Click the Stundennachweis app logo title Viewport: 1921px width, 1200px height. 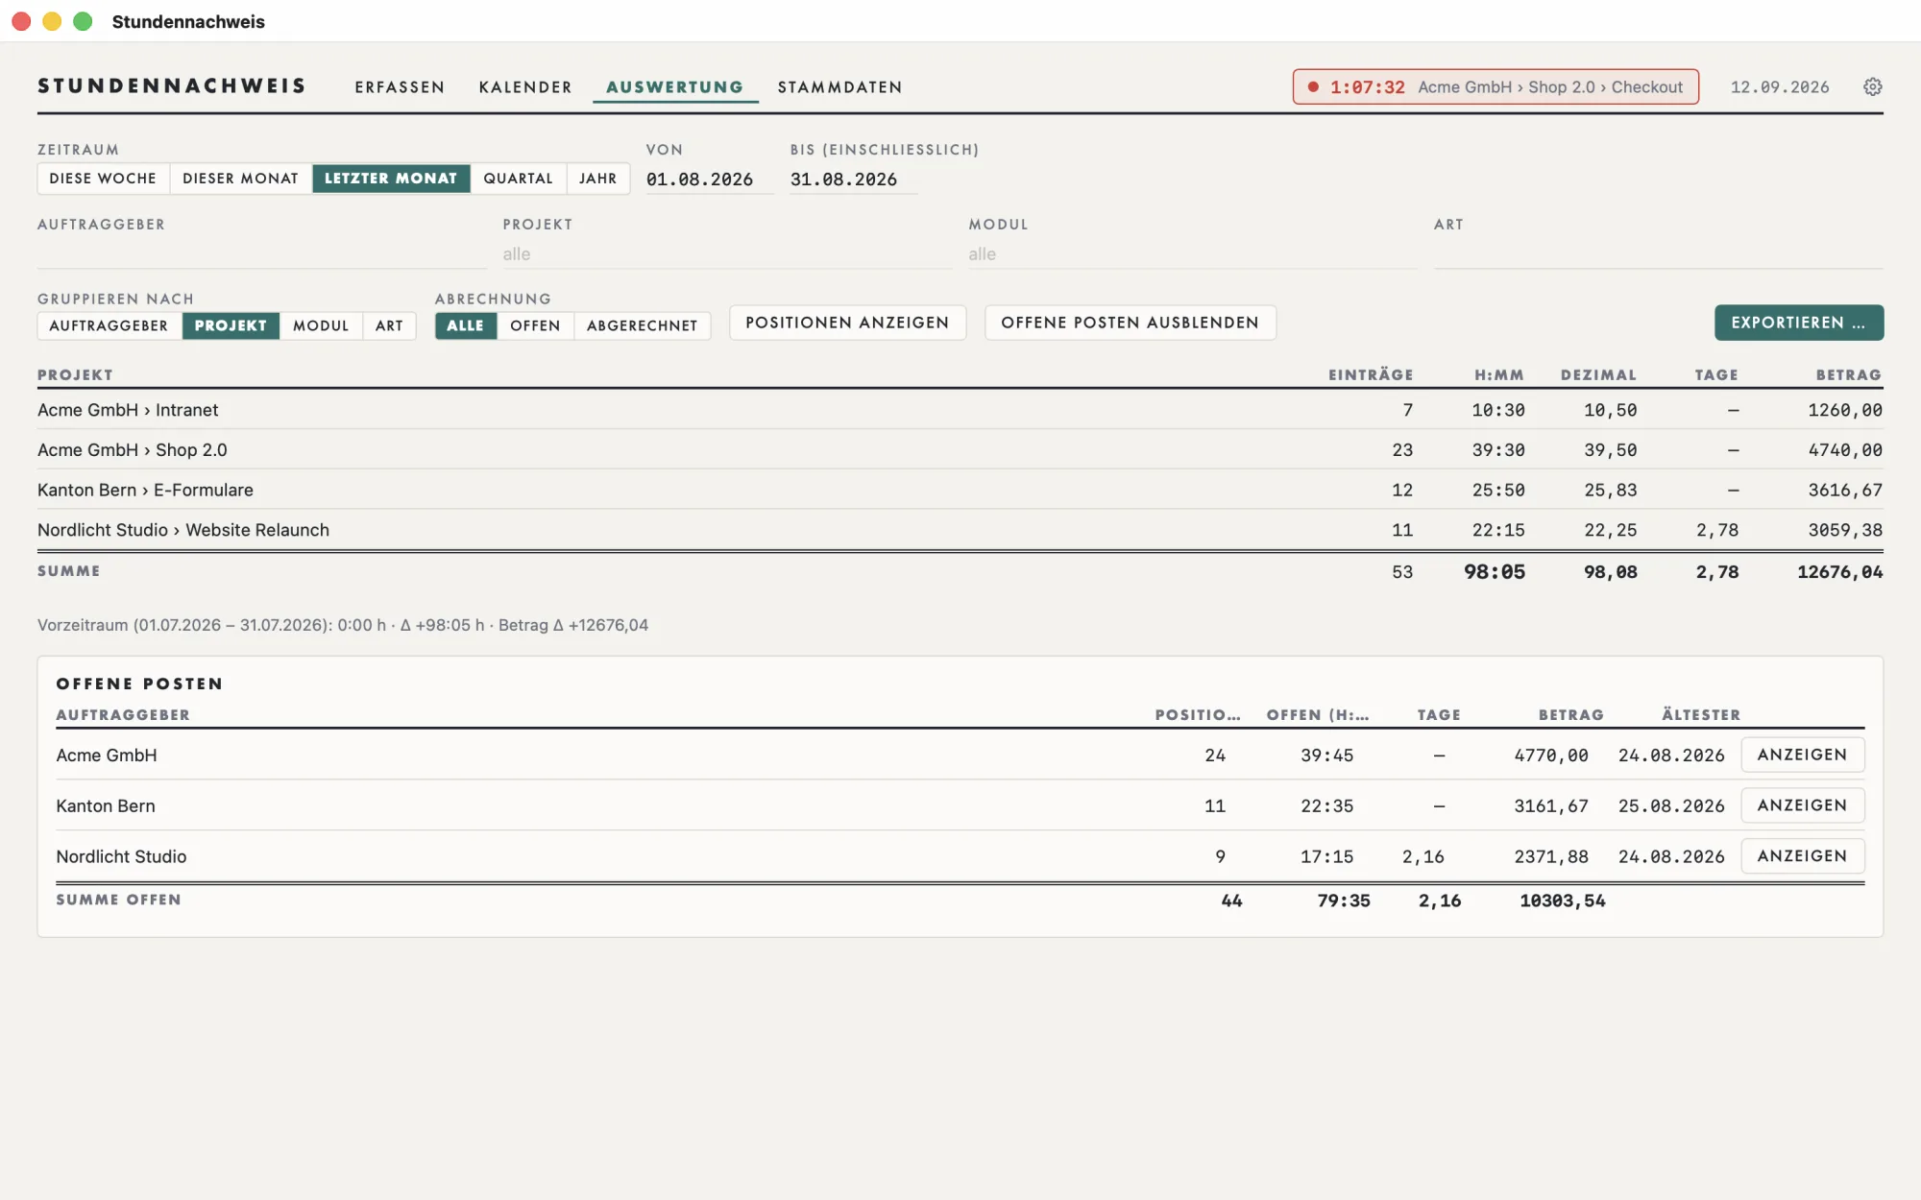click(172, 86)
